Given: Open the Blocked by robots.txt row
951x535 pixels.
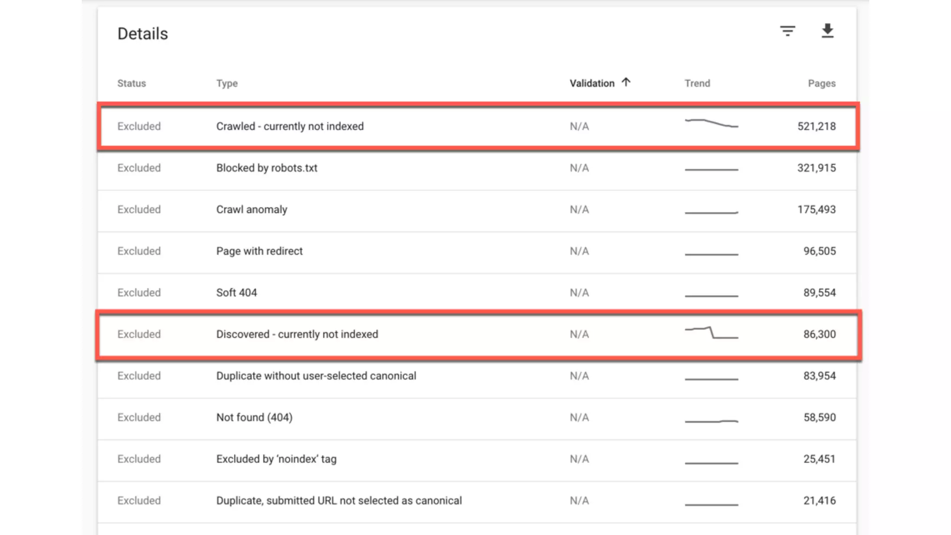Looking at the screenshot, I should pyautogui.click(x=267, y=168).
